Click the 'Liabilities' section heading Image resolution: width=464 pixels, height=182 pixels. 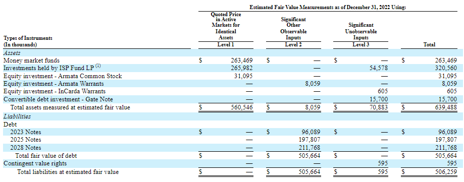click(x=17, y=116)
